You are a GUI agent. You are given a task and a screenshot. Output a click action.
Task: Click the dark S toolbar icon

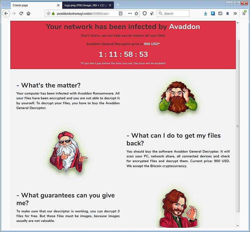click(227, 14)
